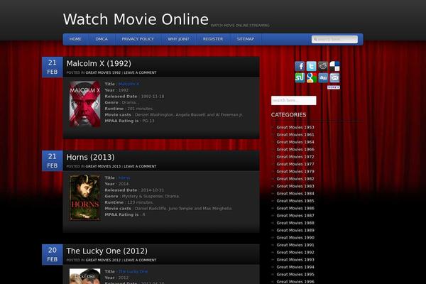Click the Google bookmark icon
This screenshot has height=284, width=426.
pos(312,77)
